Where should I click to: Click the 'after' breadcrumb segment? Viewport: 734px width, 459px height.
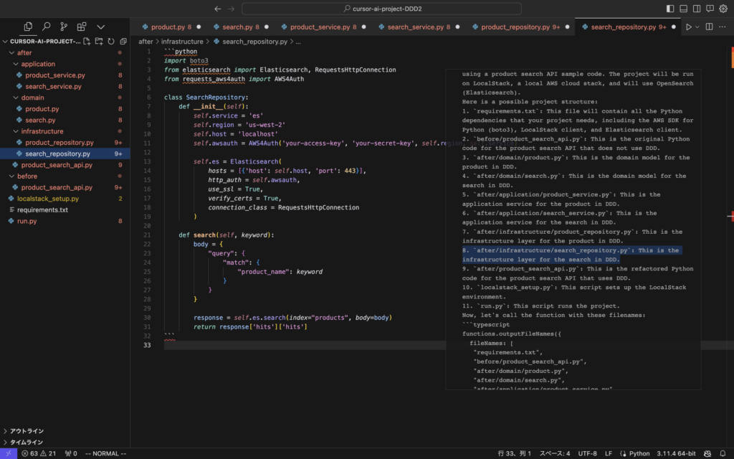(x=146, y=42)
